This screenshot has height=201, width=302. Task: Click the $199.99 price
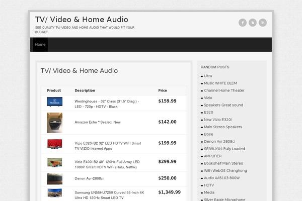point(167,143)
